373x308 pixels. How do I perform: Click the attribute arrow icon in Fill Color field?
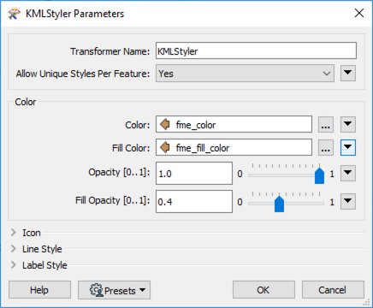(x=165, y=147)
